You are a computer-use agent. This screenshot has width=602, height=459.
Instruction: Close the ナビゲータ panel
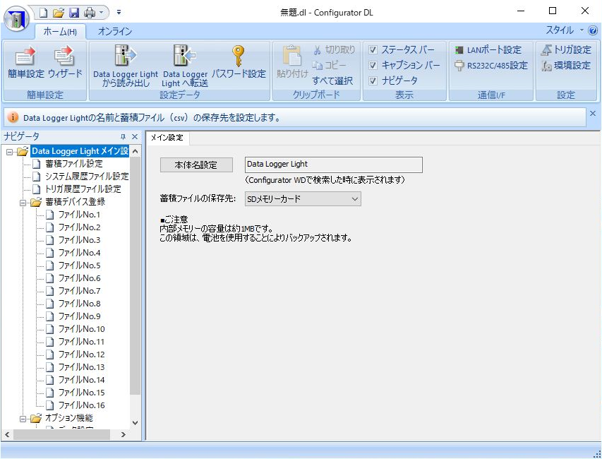point(135,137)
